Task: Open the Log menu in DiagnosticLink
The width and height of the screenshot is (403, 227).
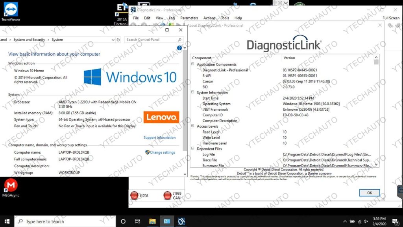Action: (172, 18)
